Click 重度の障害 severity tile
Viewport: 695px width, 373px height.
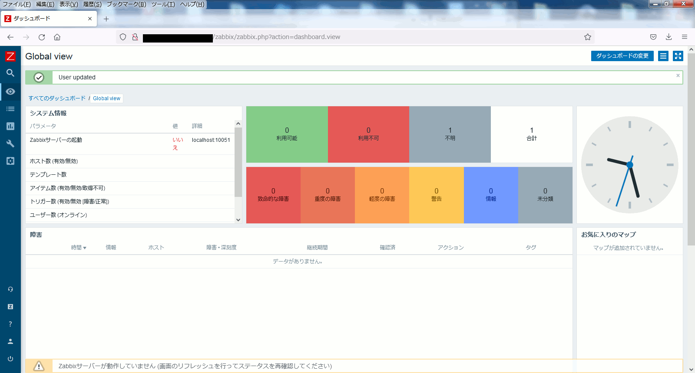click(x=328, y=195)
